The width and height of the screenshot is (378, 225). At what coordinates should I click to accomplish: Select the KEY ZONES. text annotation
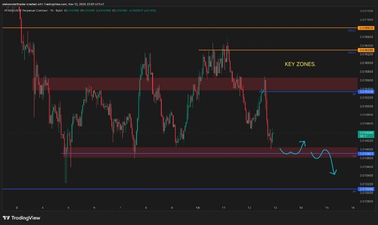[301, 64]
